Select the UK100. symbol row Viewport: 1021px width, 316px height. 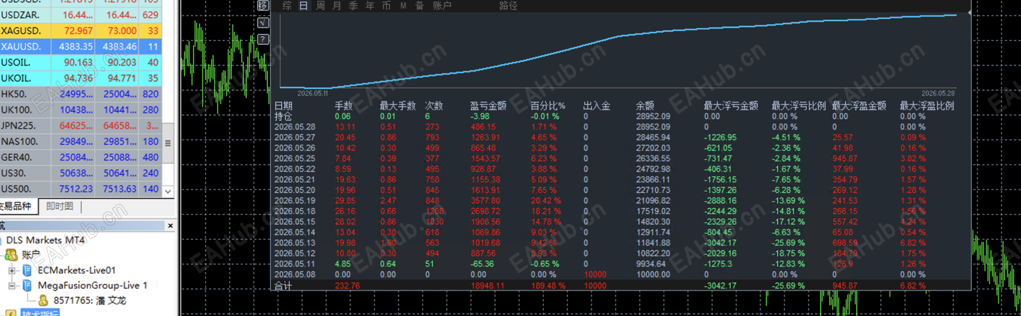click(80, 110)
